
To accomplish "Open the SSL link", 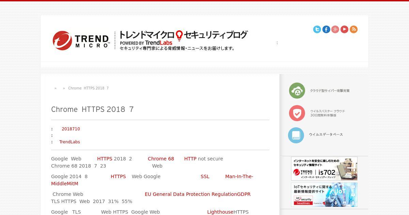I will [x=205, y=176].
